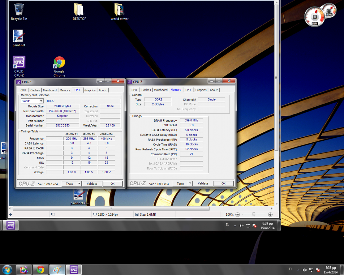Open Chrome from the bottom taskbar

point(40,270)
